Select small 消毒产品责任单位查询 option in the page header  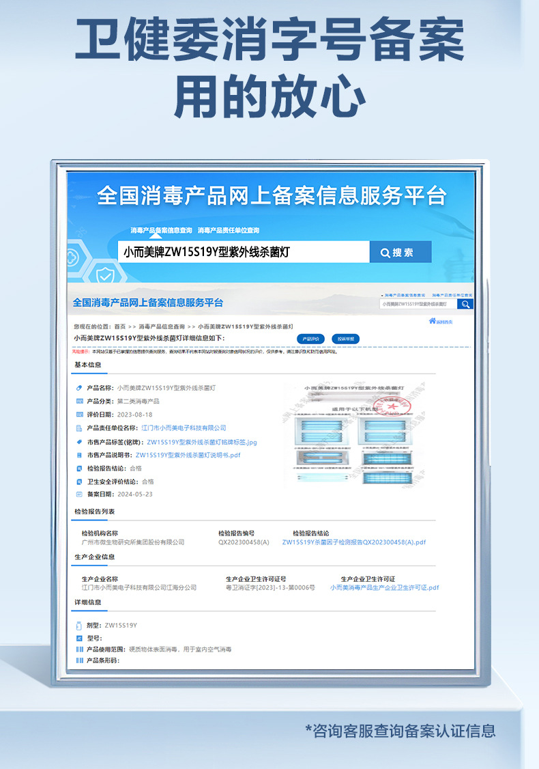click(452, 295)
